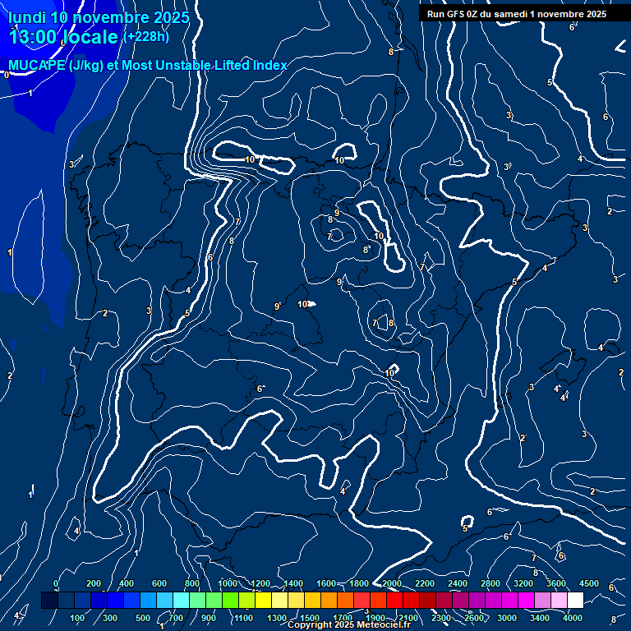631x631 pixels.
Task: Click the legend label '100'
Action: click(77, 618)
